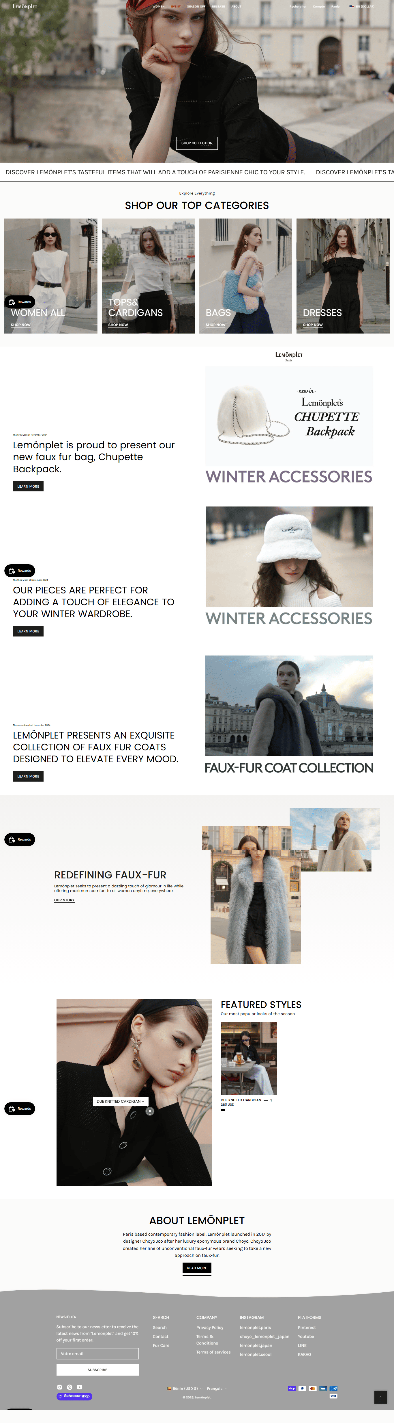Expand the Bénin (USD $) country selector
This screenshot has width=394, height=1423.
click(185, 1388)
